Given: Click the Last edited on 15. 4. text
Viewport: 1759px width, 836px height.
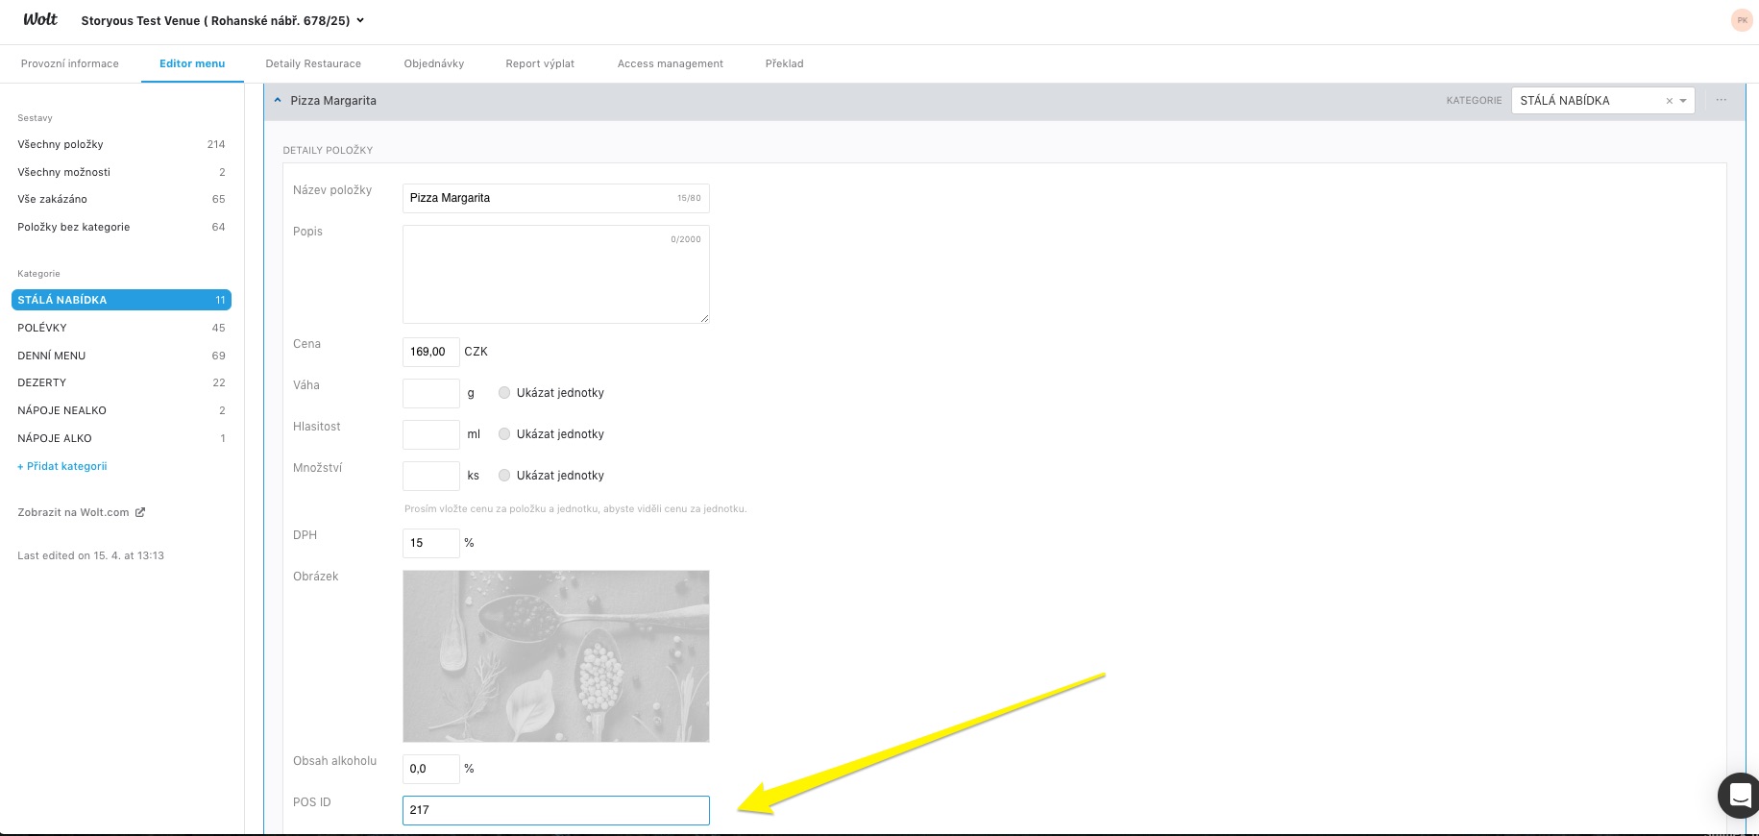Looking at the screenshot, I should pos(90,555).
